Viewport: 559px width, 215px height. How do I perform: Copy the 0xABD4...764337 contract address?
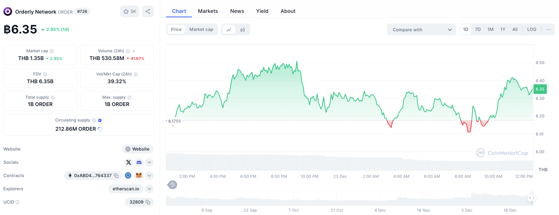click(116, 176)
